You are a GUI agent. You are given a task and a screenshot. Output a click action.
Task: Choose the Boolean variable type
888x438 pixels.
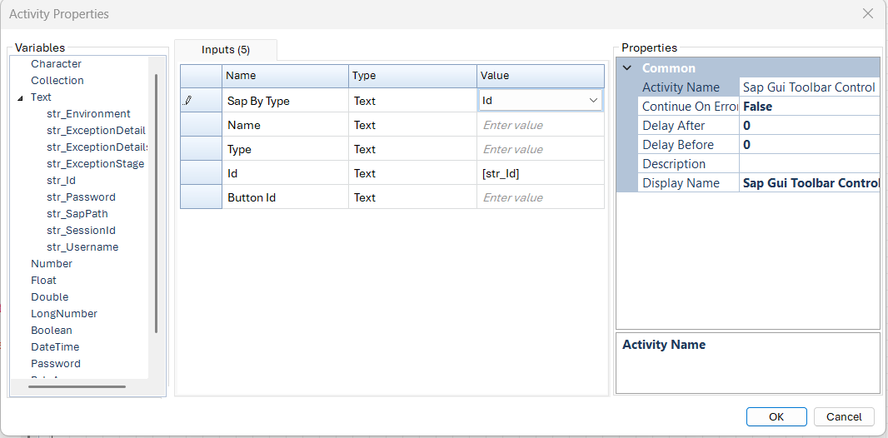(x=52, y=331)
